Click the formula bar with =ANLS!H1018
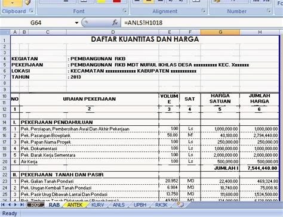The image size is (283, 217). click(x=201, y=23)
